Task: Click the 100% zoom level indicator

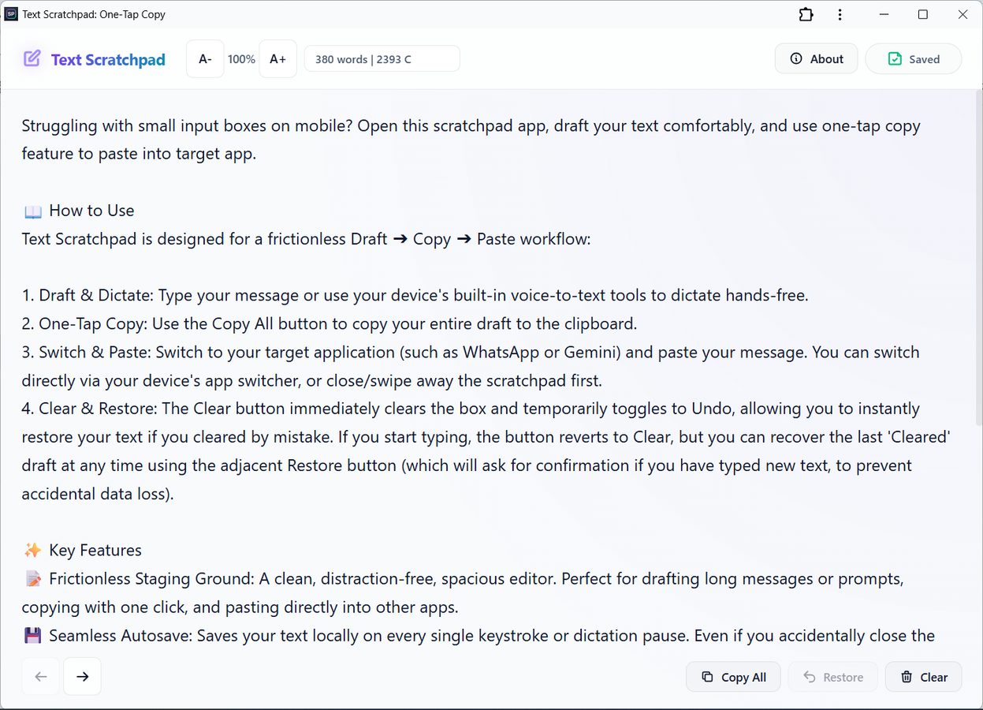Action: tap(241, 59)
